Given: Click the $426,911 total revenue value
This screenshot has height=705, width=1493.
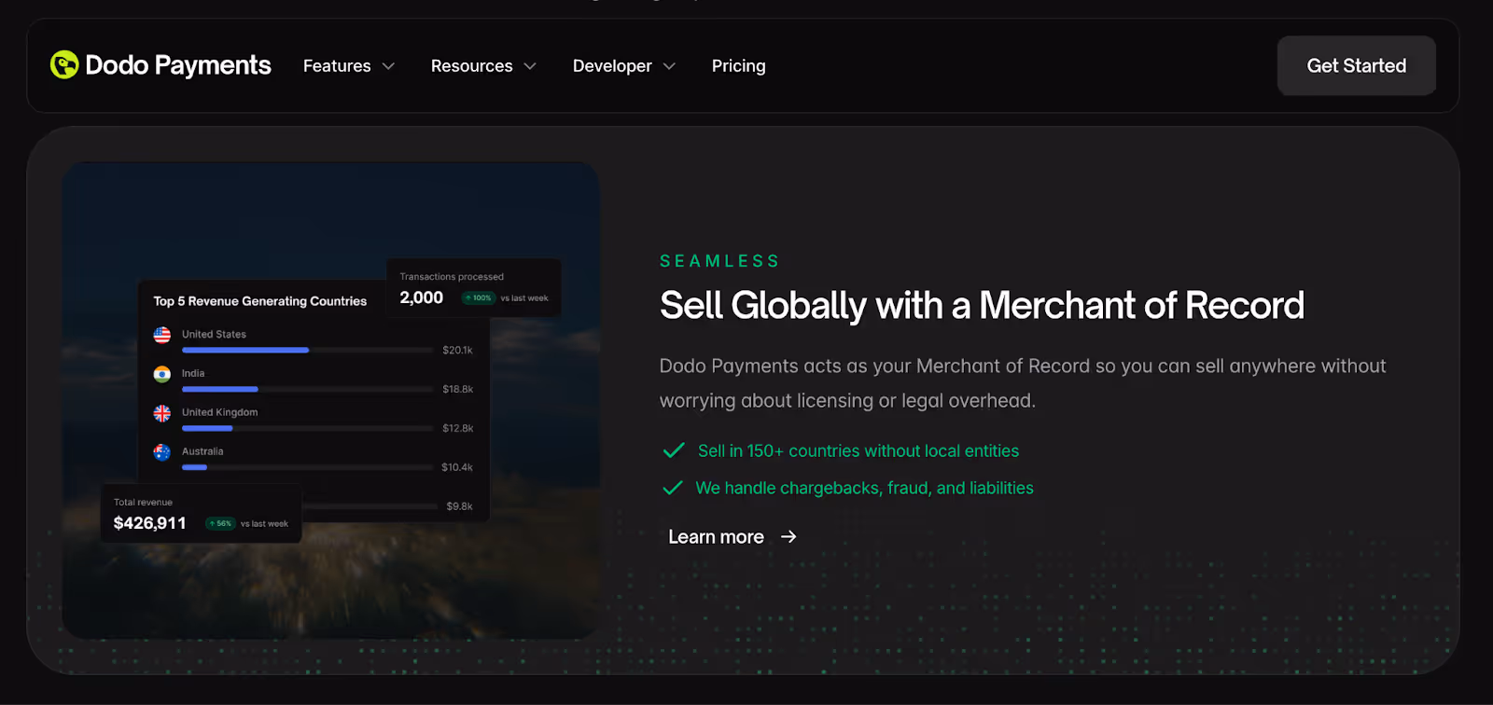Looking at the screenshot, I should (149, 523).
